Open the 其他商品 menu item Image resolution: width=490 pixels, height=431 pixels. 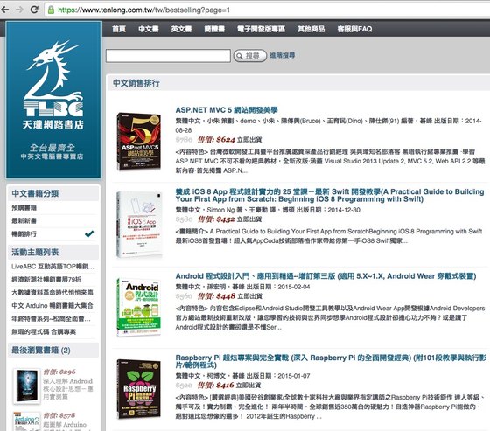click(x=311, y=29)
